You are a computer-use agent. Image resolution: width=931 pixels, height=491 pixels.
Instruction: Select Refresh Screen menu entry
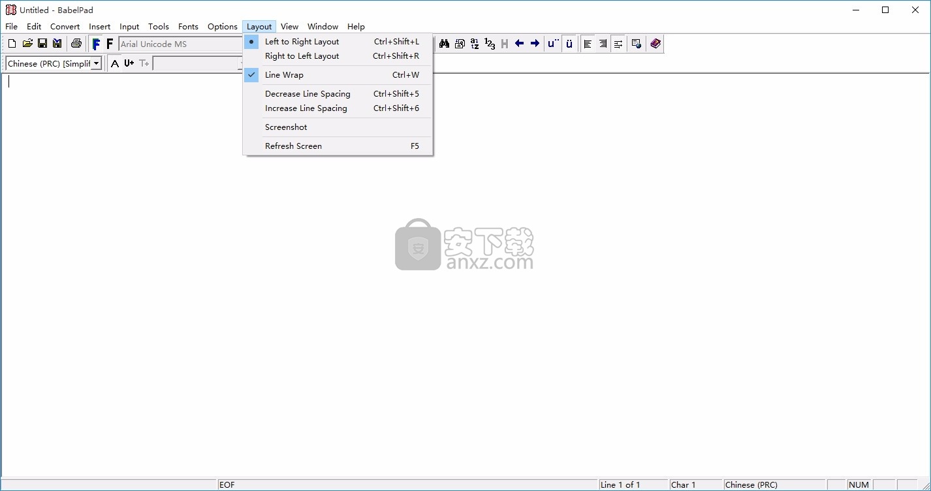point(338,146)
